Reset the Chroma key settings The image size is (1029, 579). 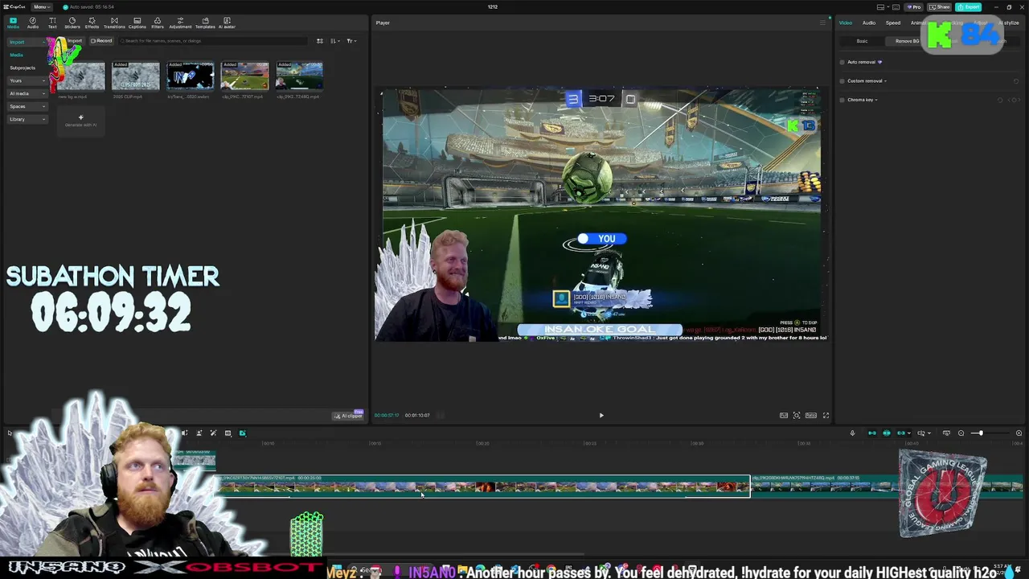pos(1000,101)
